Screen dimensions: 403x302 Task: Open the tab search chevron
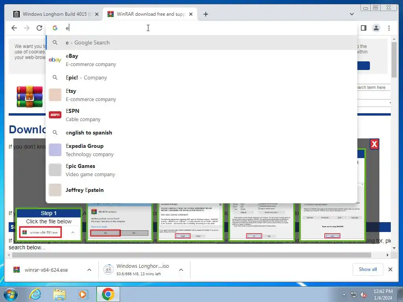[x=352, y=14]
